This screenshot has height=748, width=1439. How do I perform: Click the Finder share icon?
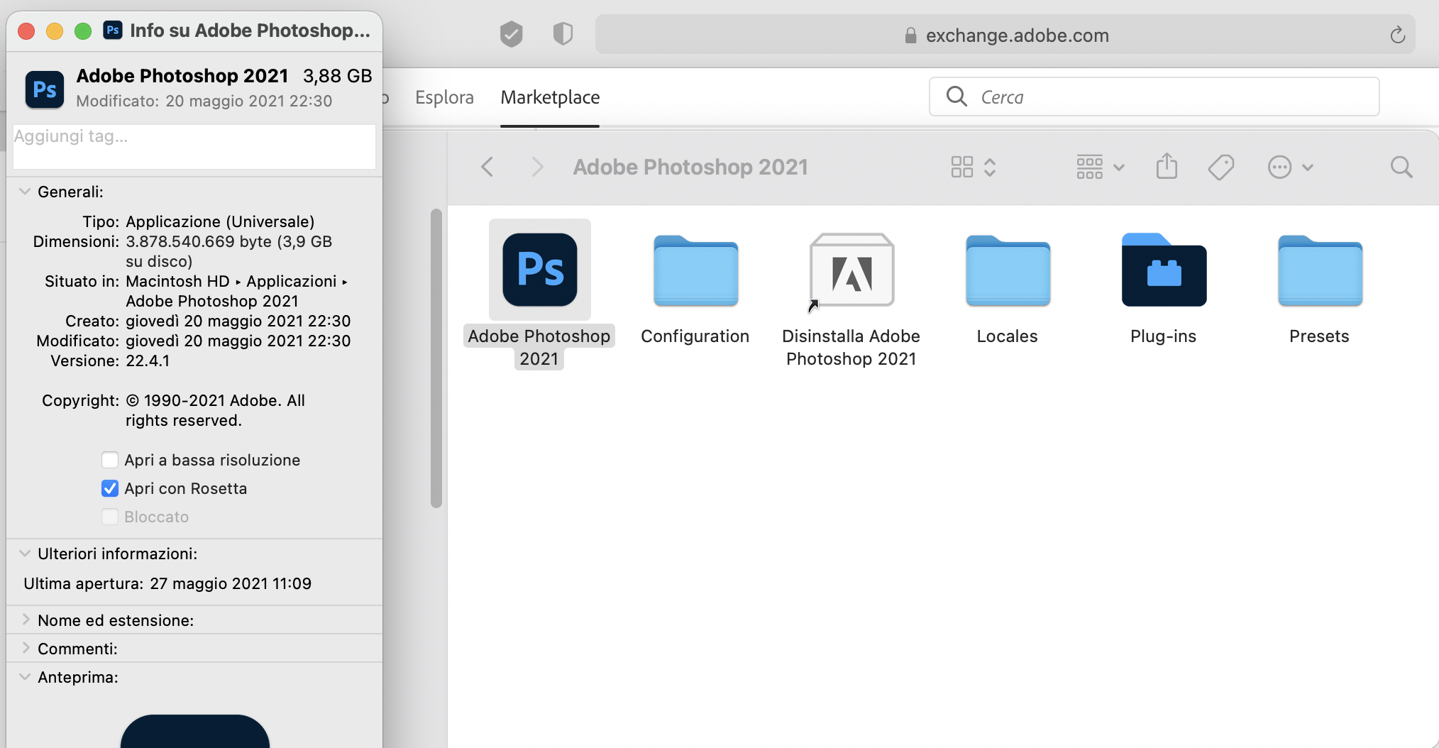tap(1167, 167)
